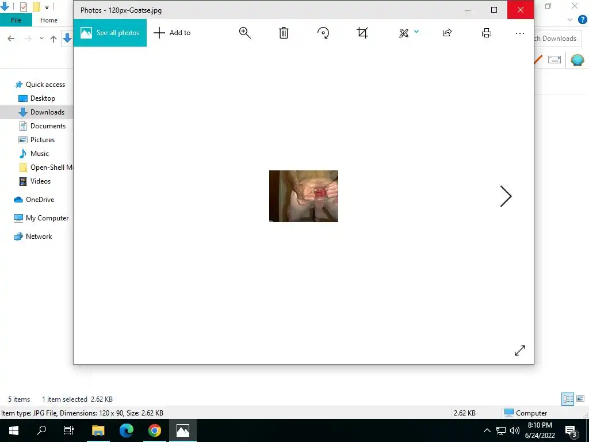This screenshot has width=589, height=442.
Task: Minimize the Photos window
Action: tap(468, 10)
